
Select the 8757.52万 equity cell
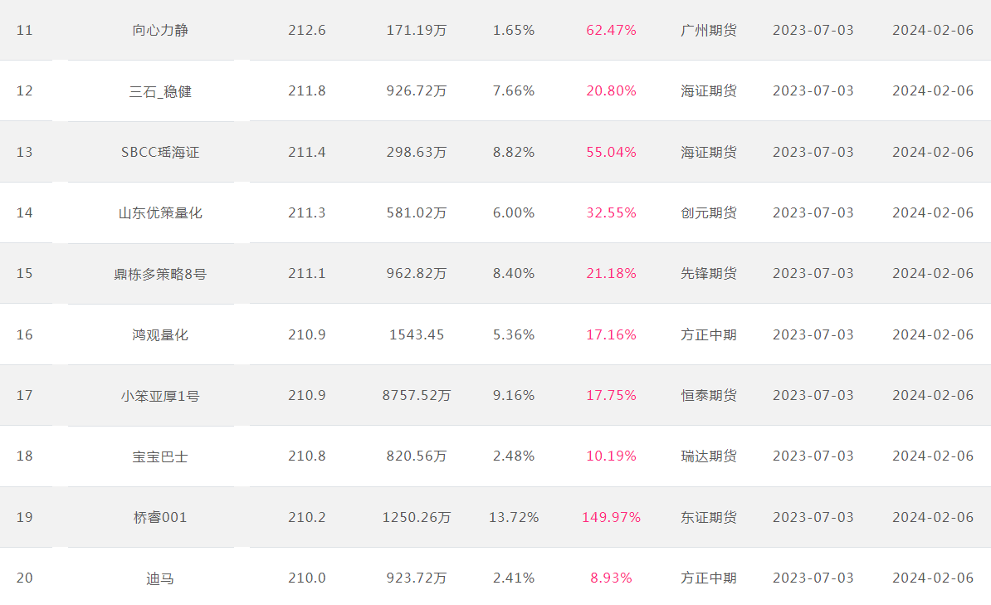tap(417, 396)
